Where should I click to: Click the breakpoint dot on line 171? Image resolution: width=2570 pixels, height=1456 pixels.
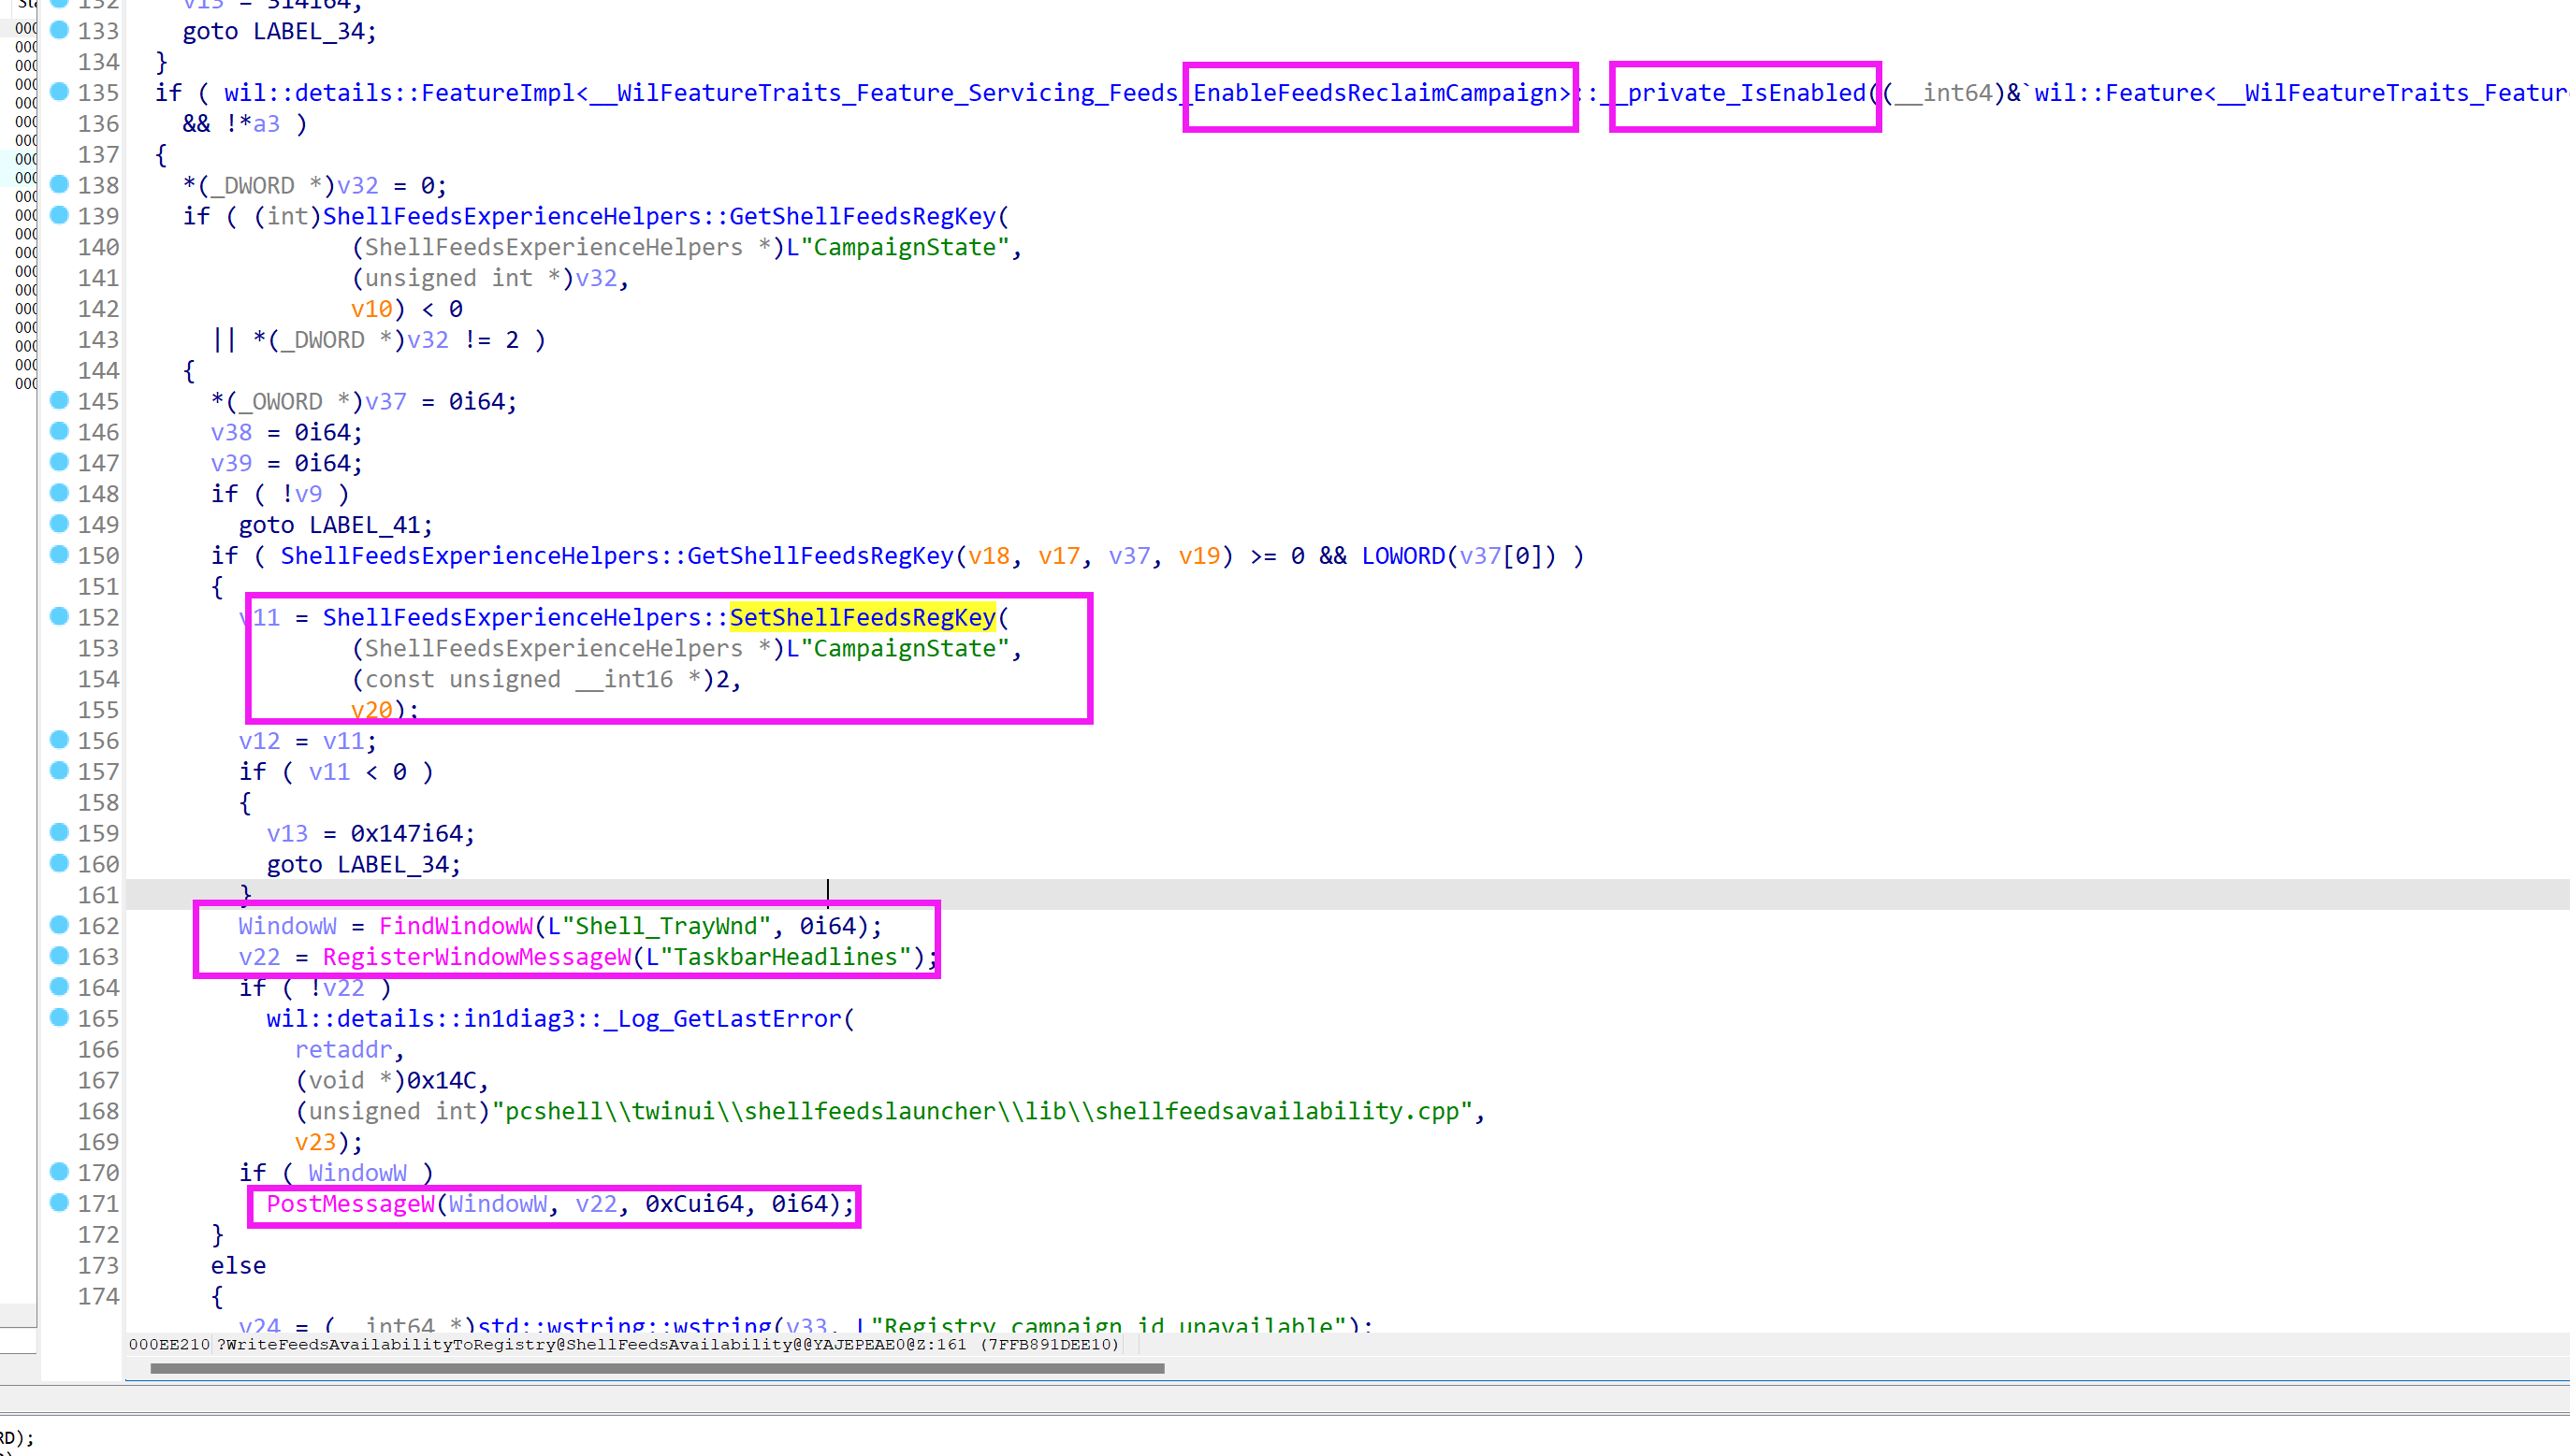pos(59,1202)
